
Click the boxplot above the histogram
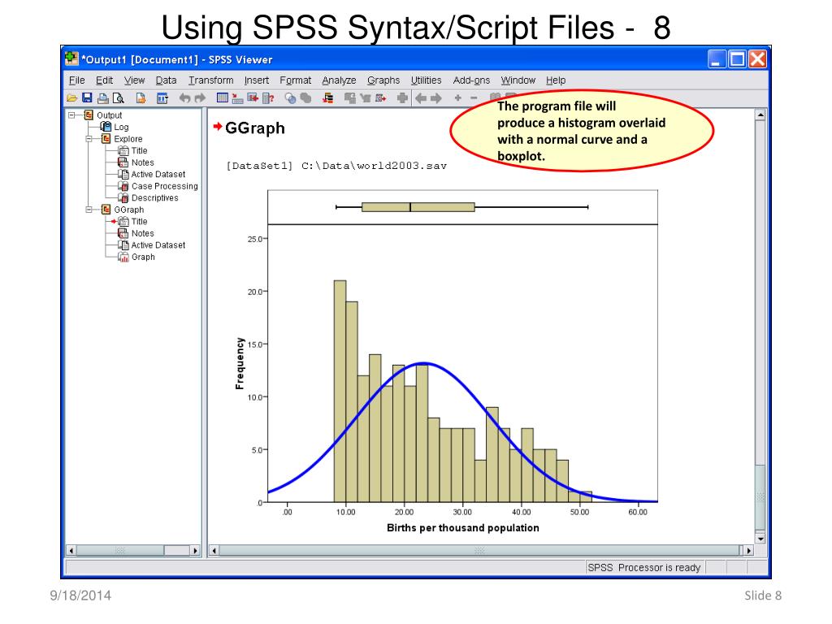coord(461,207)
